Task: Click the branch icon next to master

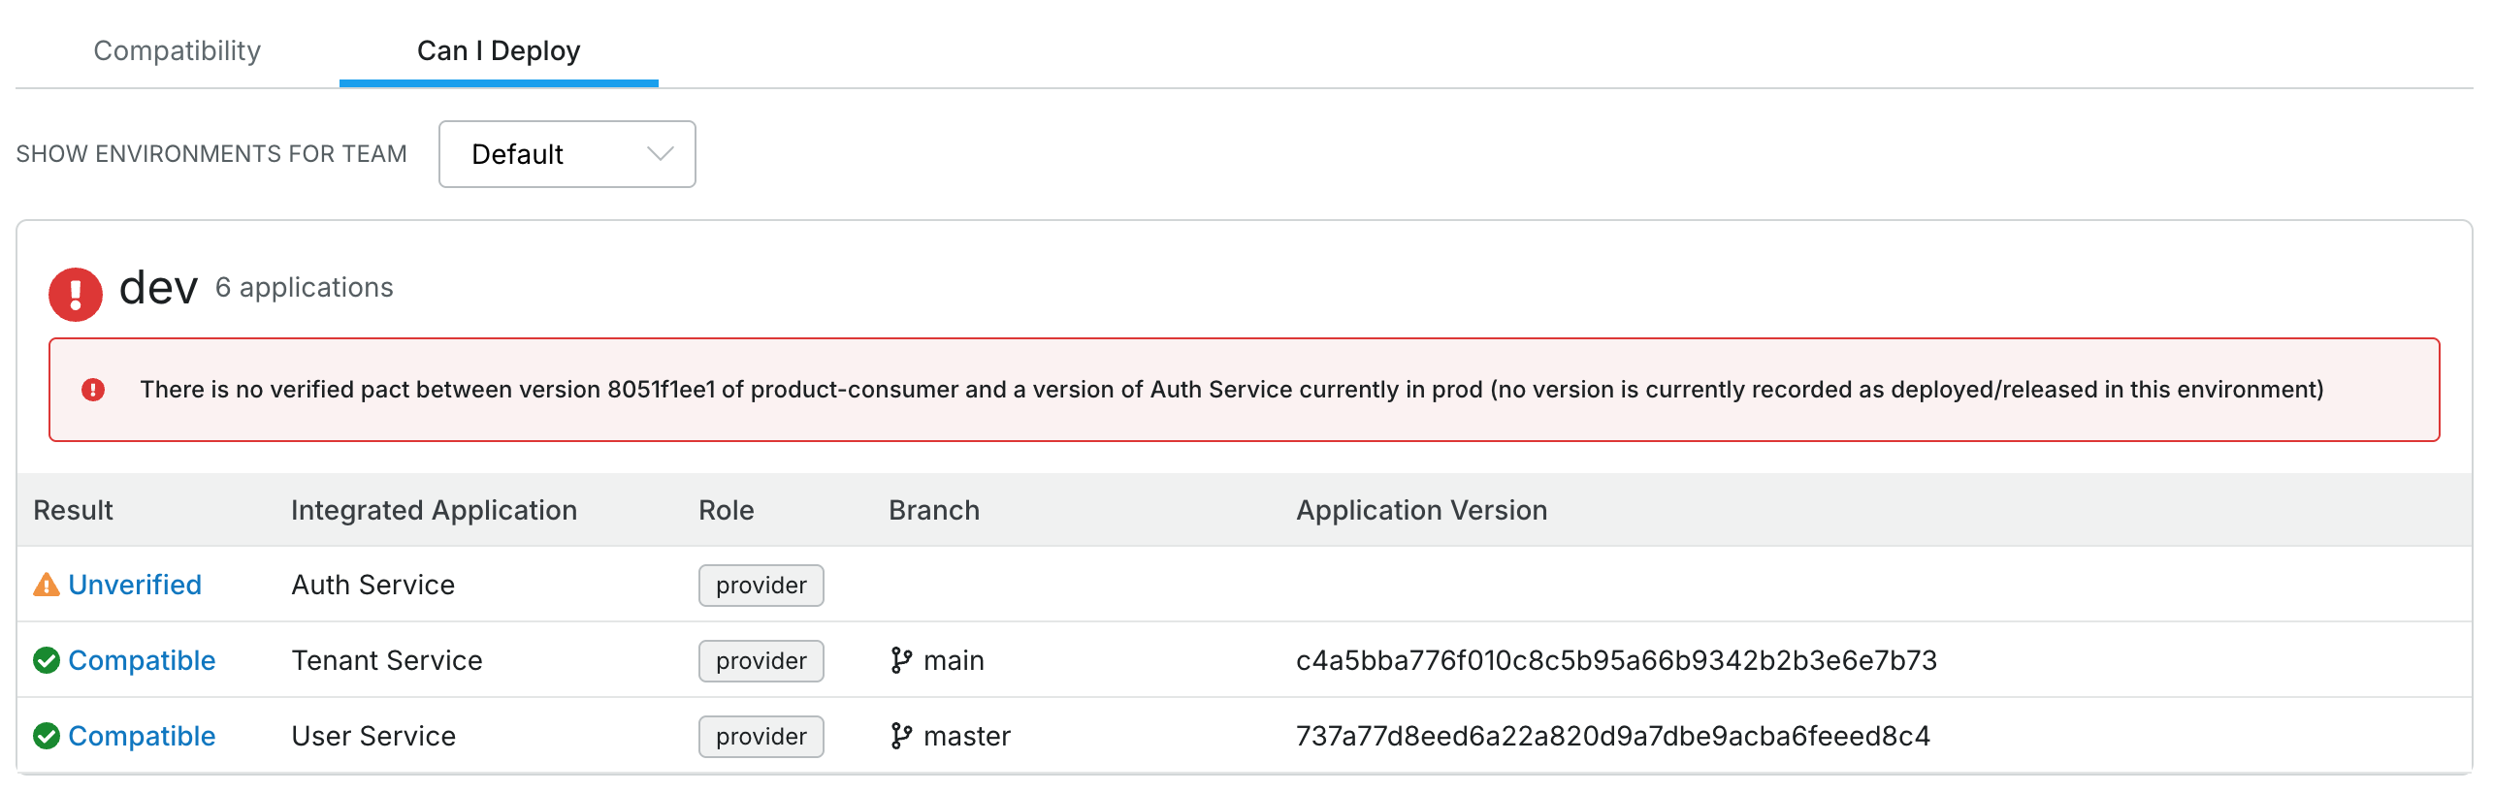Action: (901, 736)
